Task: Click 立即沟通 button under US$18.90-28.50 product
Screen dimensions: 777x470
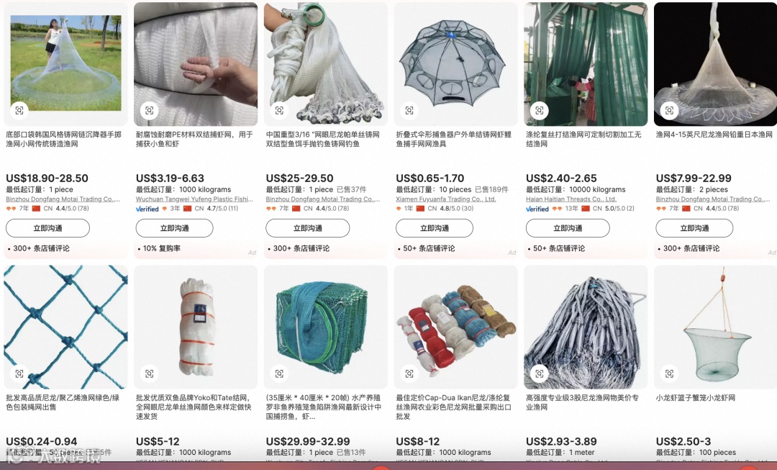Action: [47, 228]
